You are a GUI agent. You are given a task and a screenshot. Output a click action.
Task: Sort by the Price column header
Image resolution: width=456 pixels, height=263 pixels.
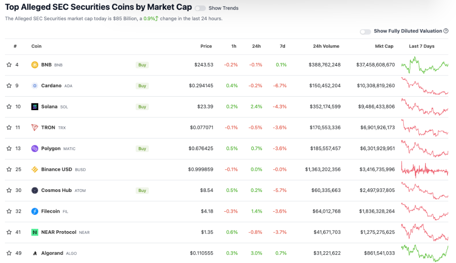coord(206,46)
